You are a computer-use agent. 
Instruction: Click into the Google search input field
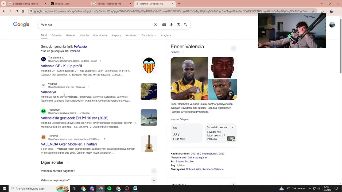click(96, 25)
